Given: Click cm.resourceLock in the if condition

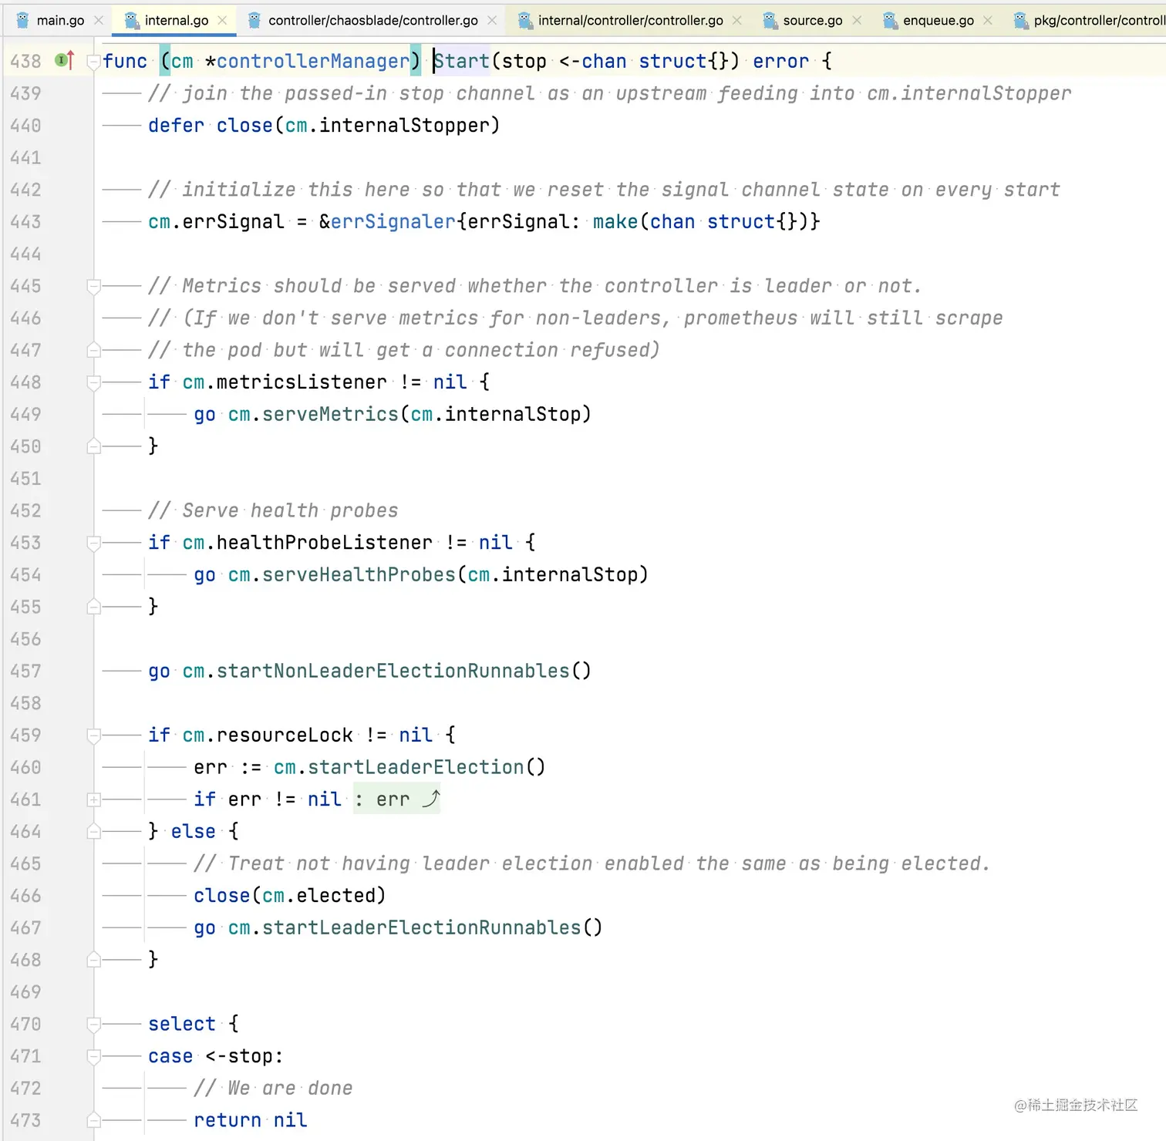Looking at the screenshot, I should [x=268, y=735].
